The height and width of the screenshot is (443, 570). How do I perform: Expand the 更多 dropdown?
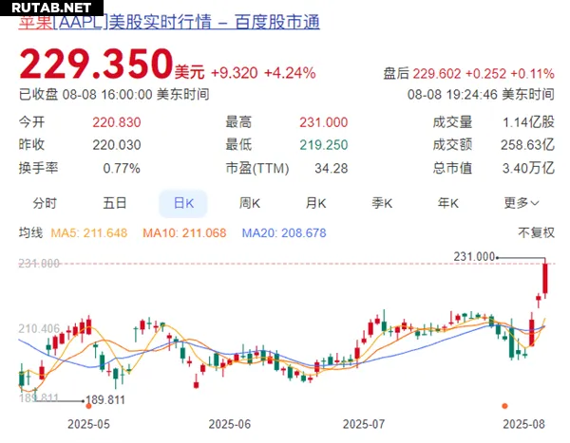coord(522,203)
